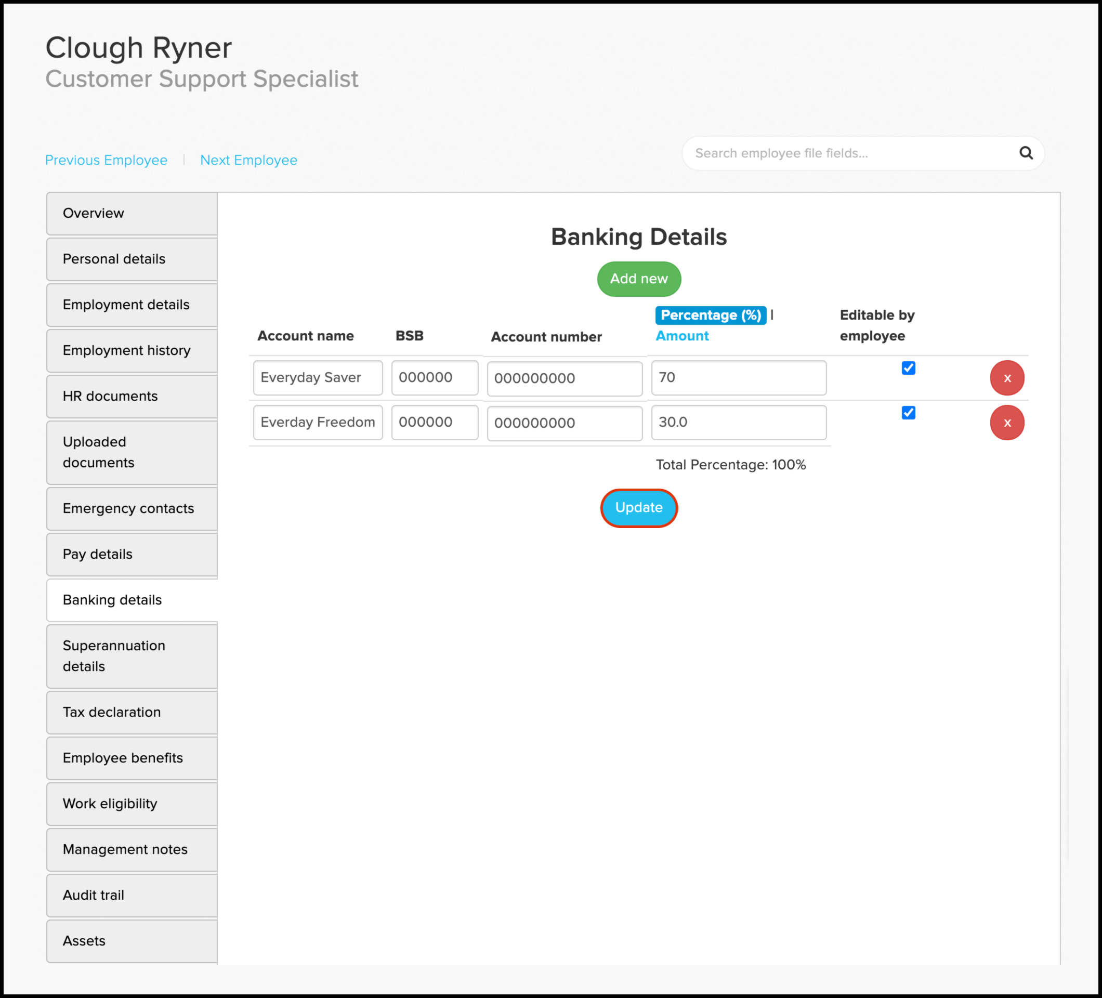Edit the first row BSB field
Image resolution: width=1102 pixels, height=998 pixels.
click(434, 378)
